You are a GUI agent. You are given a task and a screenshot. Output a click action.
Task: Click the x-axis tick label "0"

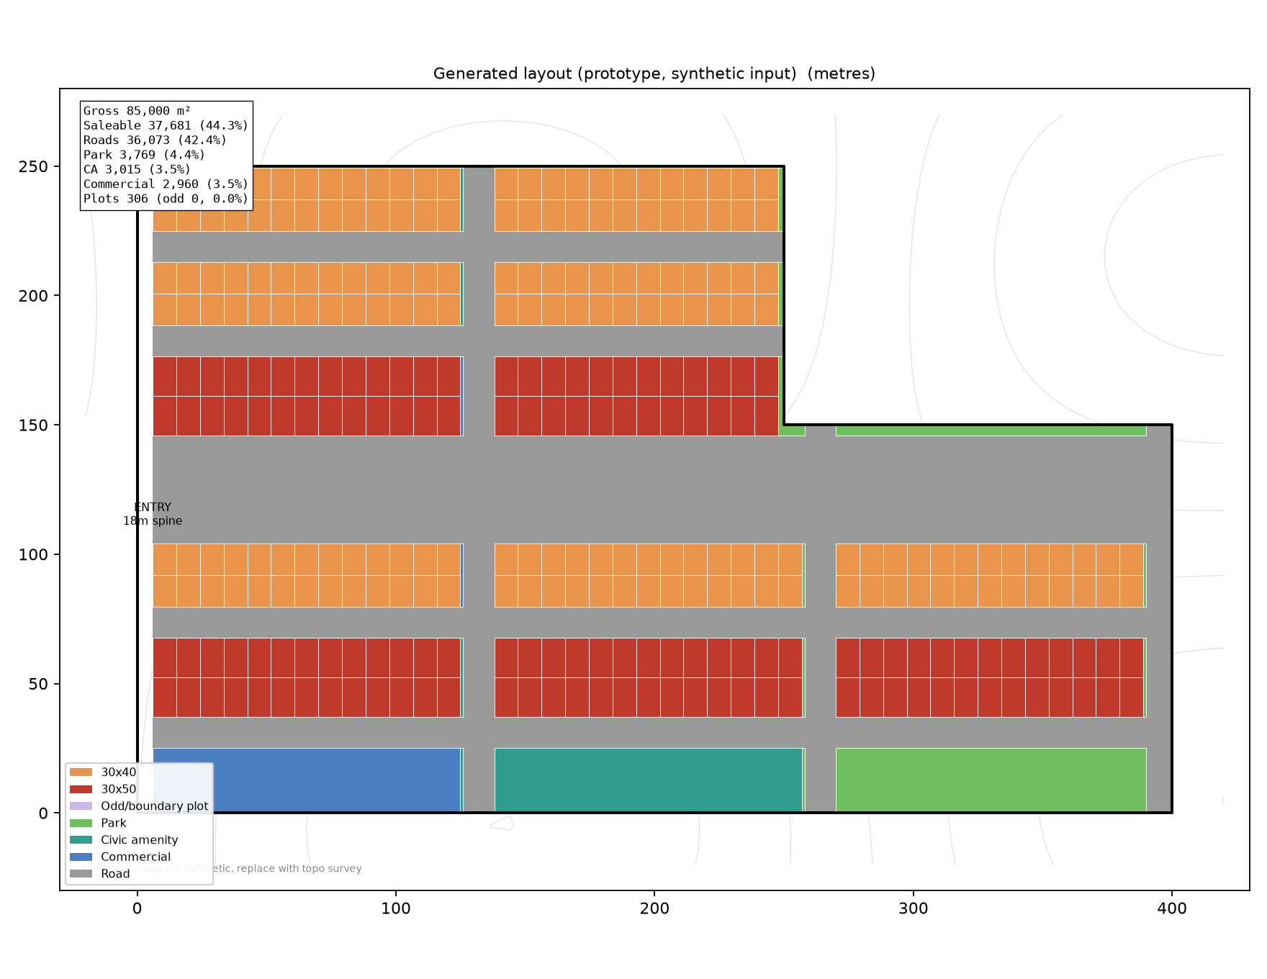pos(137,908)
